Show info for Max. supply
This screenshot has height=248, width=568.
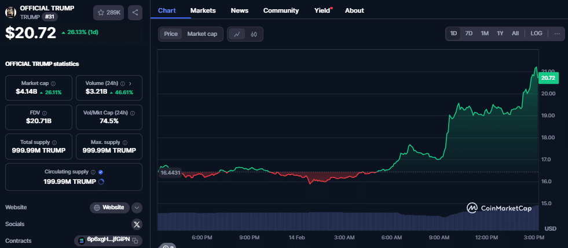[125, 142]
